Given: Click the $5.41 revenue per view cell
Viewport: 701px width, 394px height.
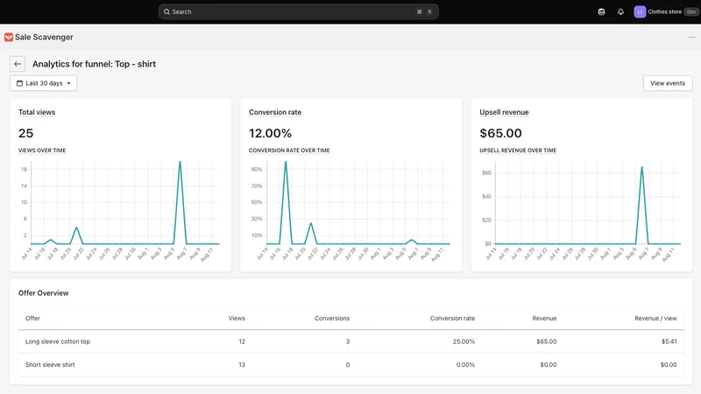Looking at the screenshot, I should [x=669, y=341].
